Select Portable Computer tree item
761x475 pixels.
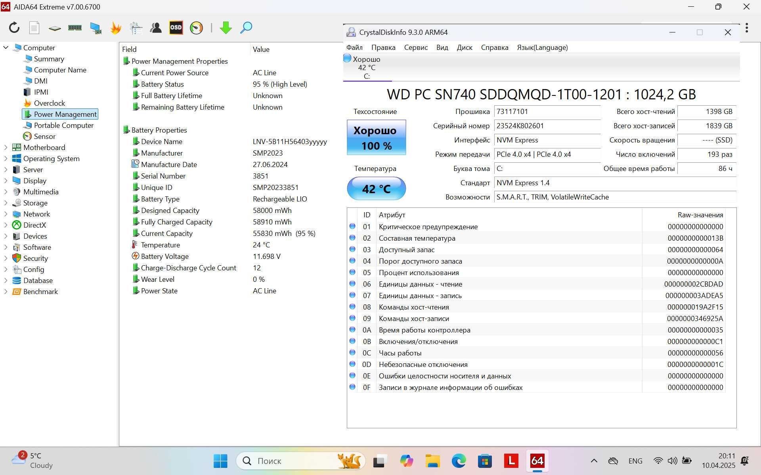coord(63,125)
